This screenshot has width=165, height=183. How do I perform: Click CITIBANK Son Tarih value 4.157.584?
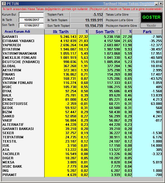pyautogui.click(x=112, y=41)
